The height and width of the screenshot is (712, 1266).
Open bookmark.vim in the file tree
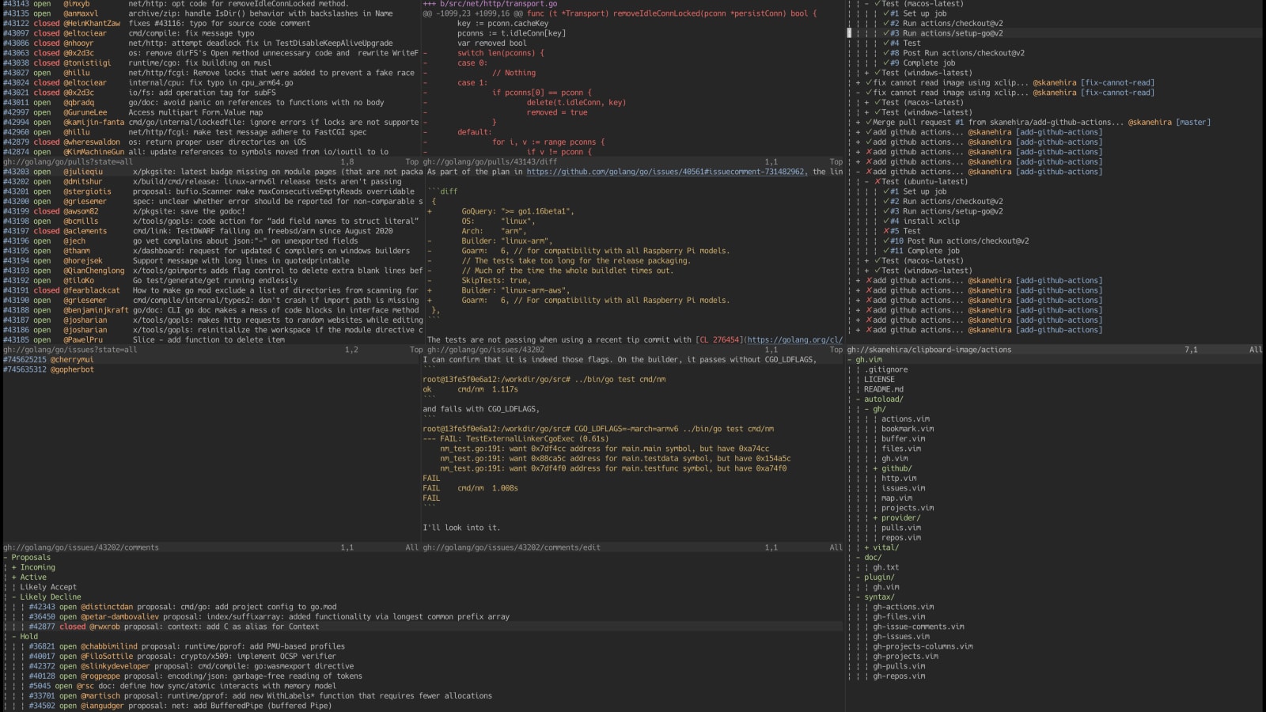(908, 429)
